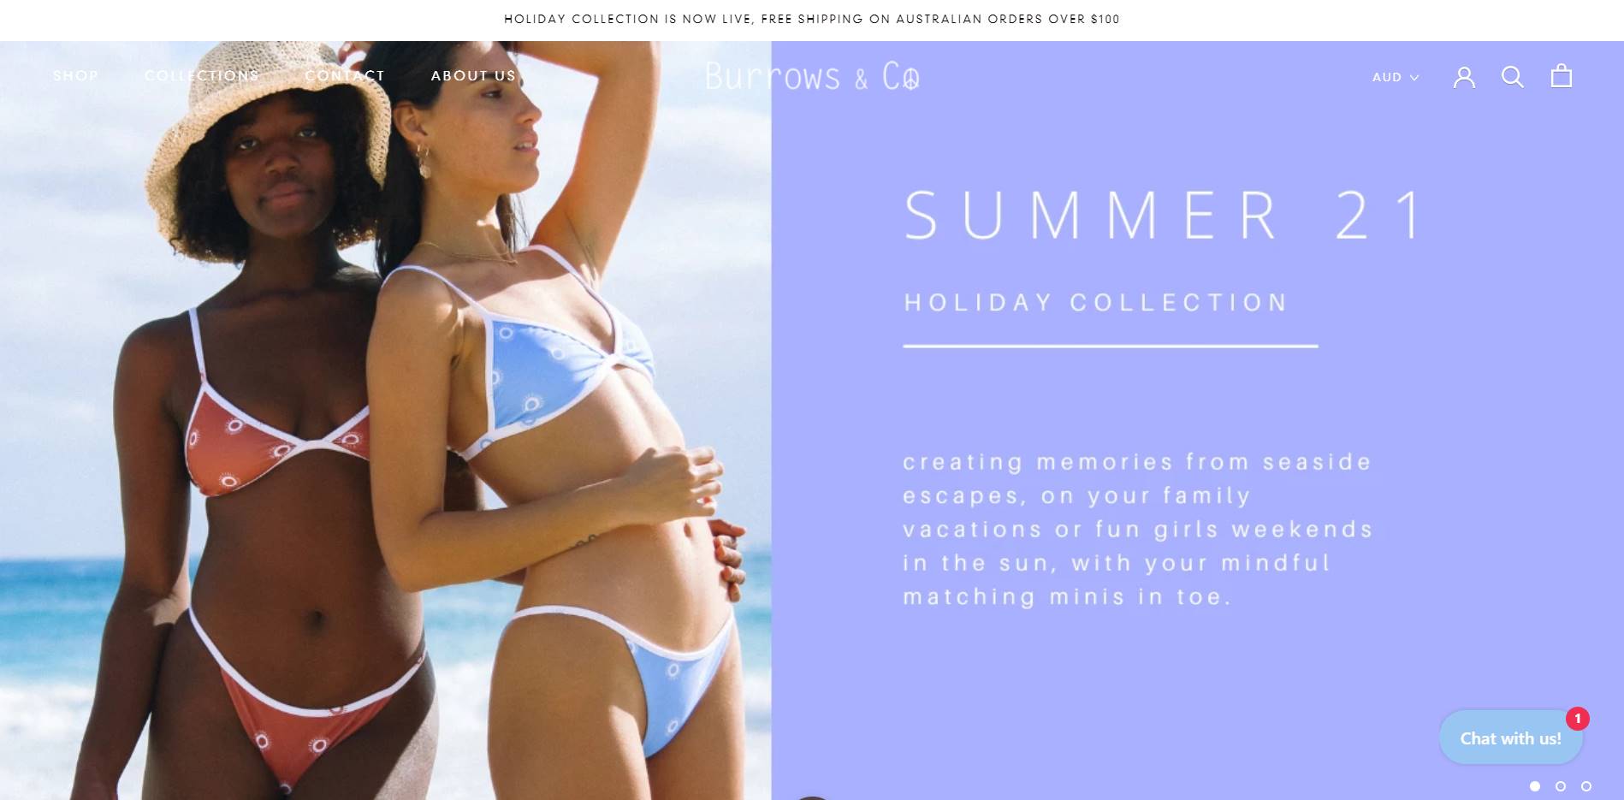The width and height of the screenshot is (1624, 800).
Task: Click the search magnifier icon
Action: point(1512,77)
